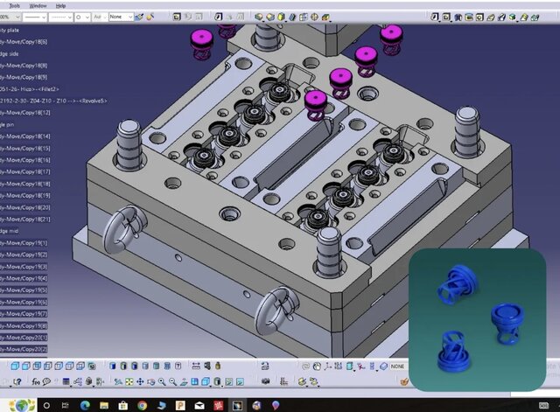The image size is (560, 412).
Task: Open the Window menu
Action: tap(38, 5)
